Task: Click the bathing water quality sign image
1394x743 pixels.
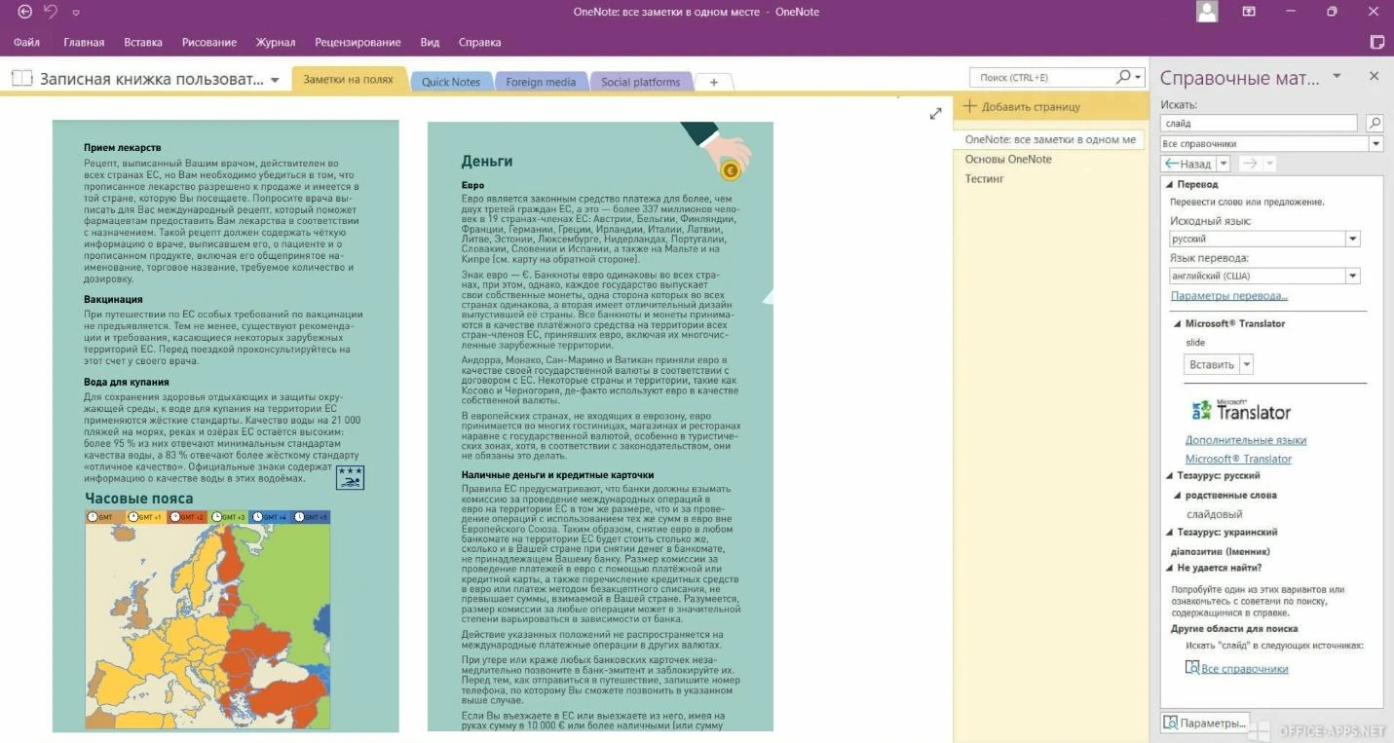Action: (x=350, y=476)
